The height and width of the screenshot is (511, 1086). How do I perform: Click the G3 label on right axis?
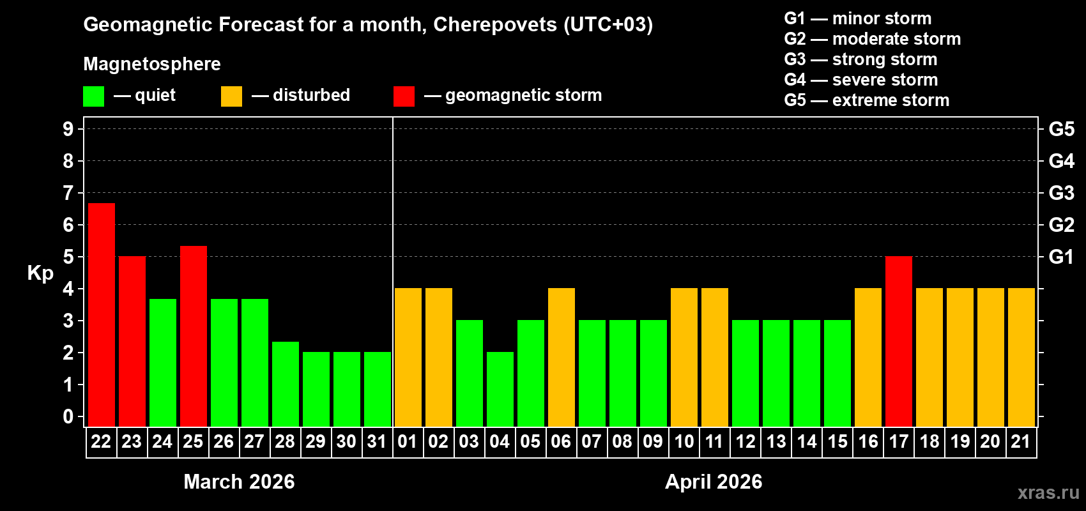point(1062,193)
